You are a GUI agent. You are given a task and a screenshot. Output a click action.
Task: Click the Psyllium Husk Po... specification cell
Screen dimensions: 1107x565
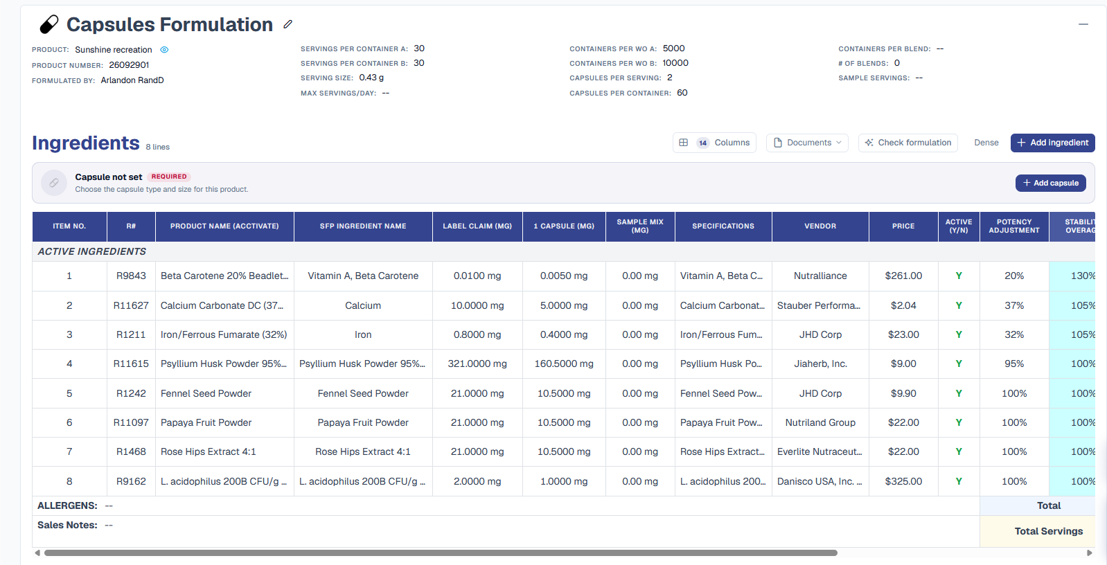coord(723,364)
